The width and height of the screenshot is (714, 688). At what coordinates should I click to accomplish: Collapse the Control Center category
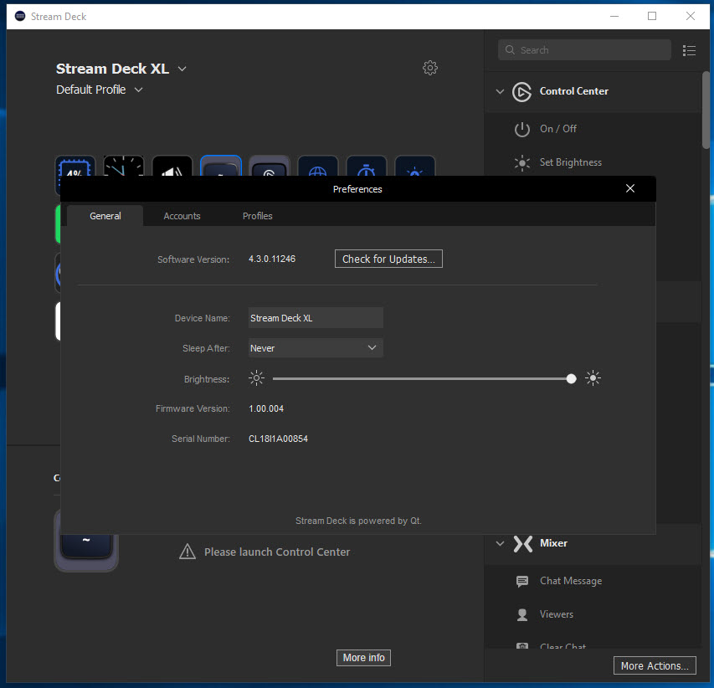[x=500, y=91]
